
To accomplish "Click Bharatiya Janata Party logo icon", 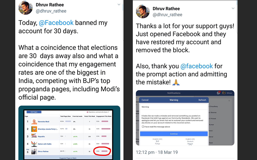I will point(34,129).
